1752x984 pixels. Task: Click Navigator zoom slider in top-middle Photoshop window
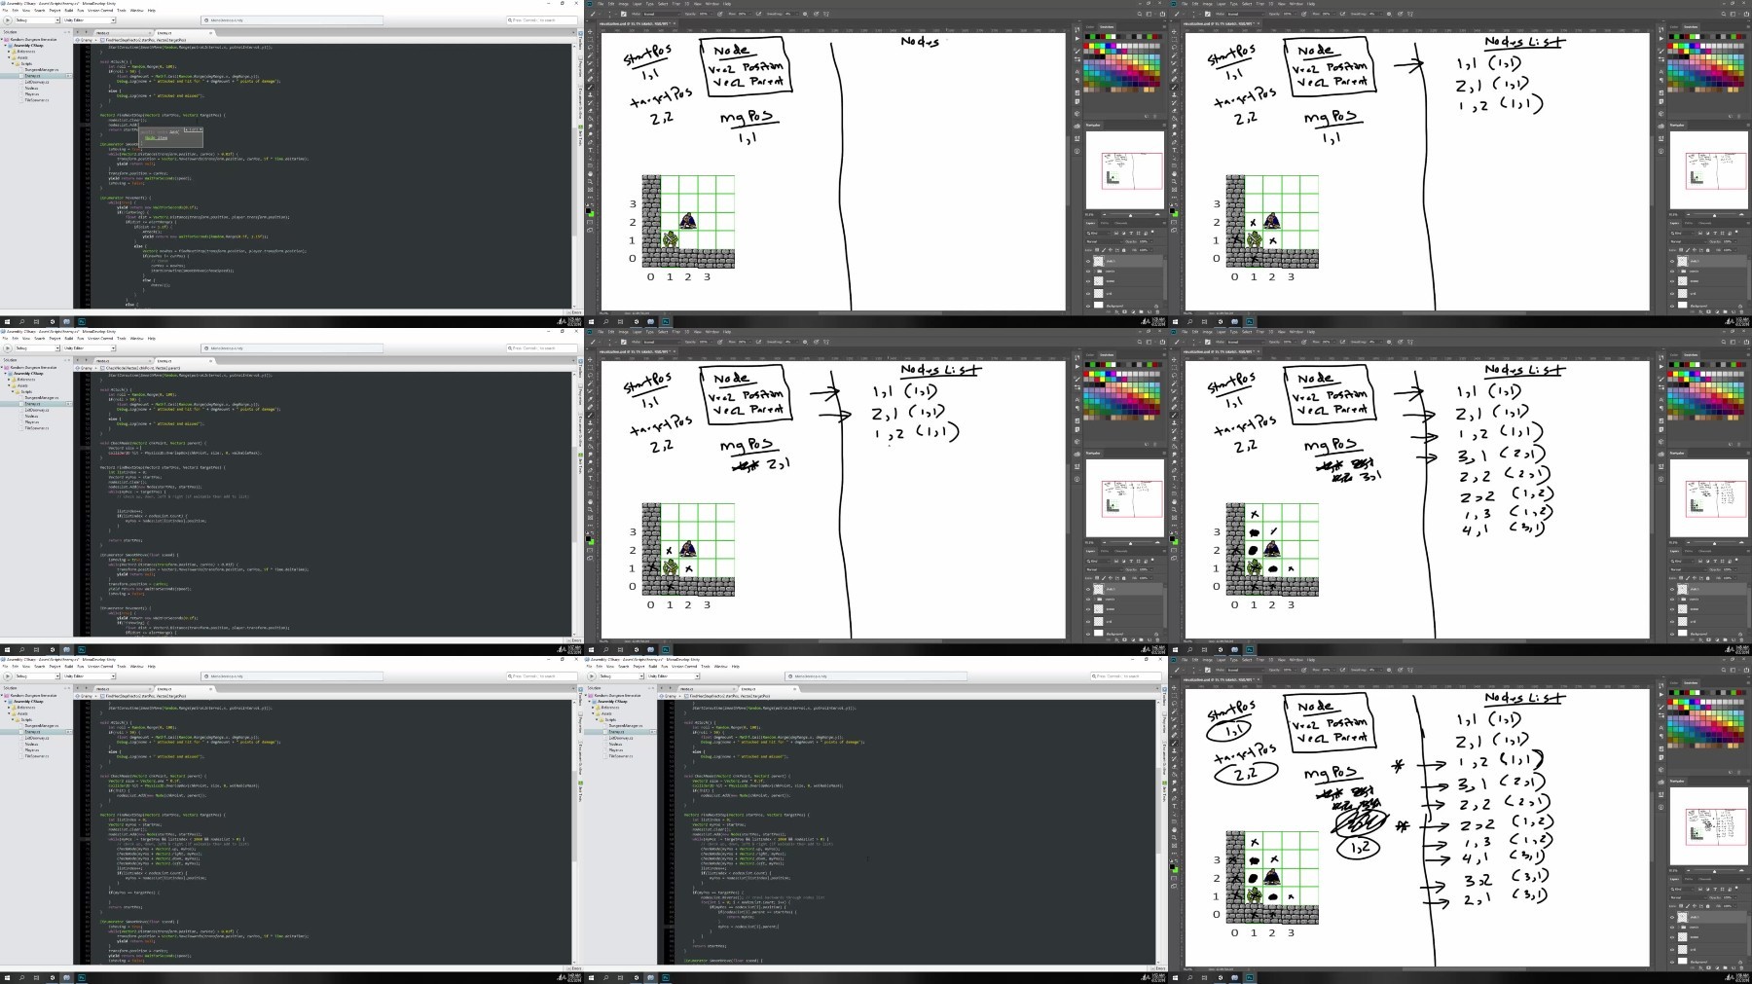tap(1129, 215)
